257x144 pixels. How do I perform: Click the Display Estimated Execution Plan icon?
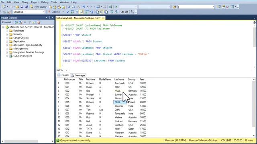point(72,12)
